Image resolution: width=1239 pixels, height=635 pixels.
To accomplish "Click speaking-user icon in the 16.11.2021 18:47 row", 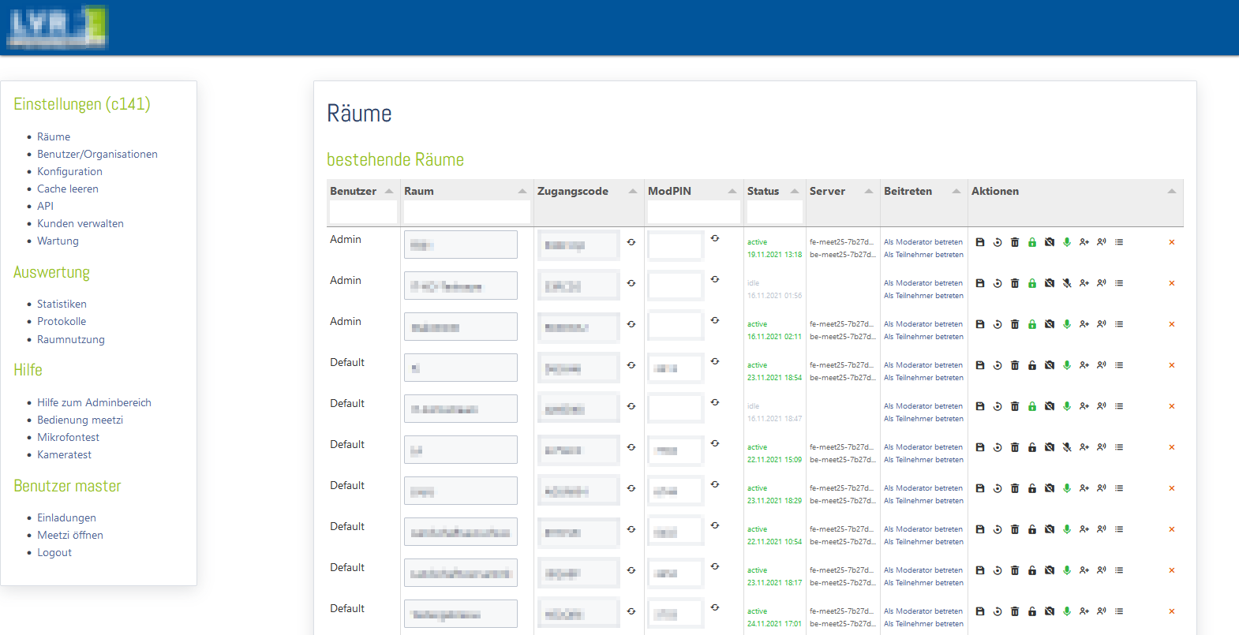I will [x=1102, y=406].
